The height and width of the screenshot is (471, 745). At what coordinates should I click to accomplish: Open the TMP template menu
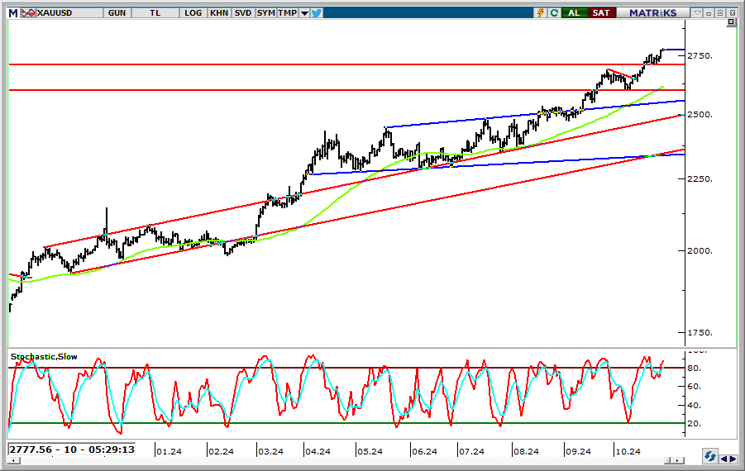[x=287, y=12]
